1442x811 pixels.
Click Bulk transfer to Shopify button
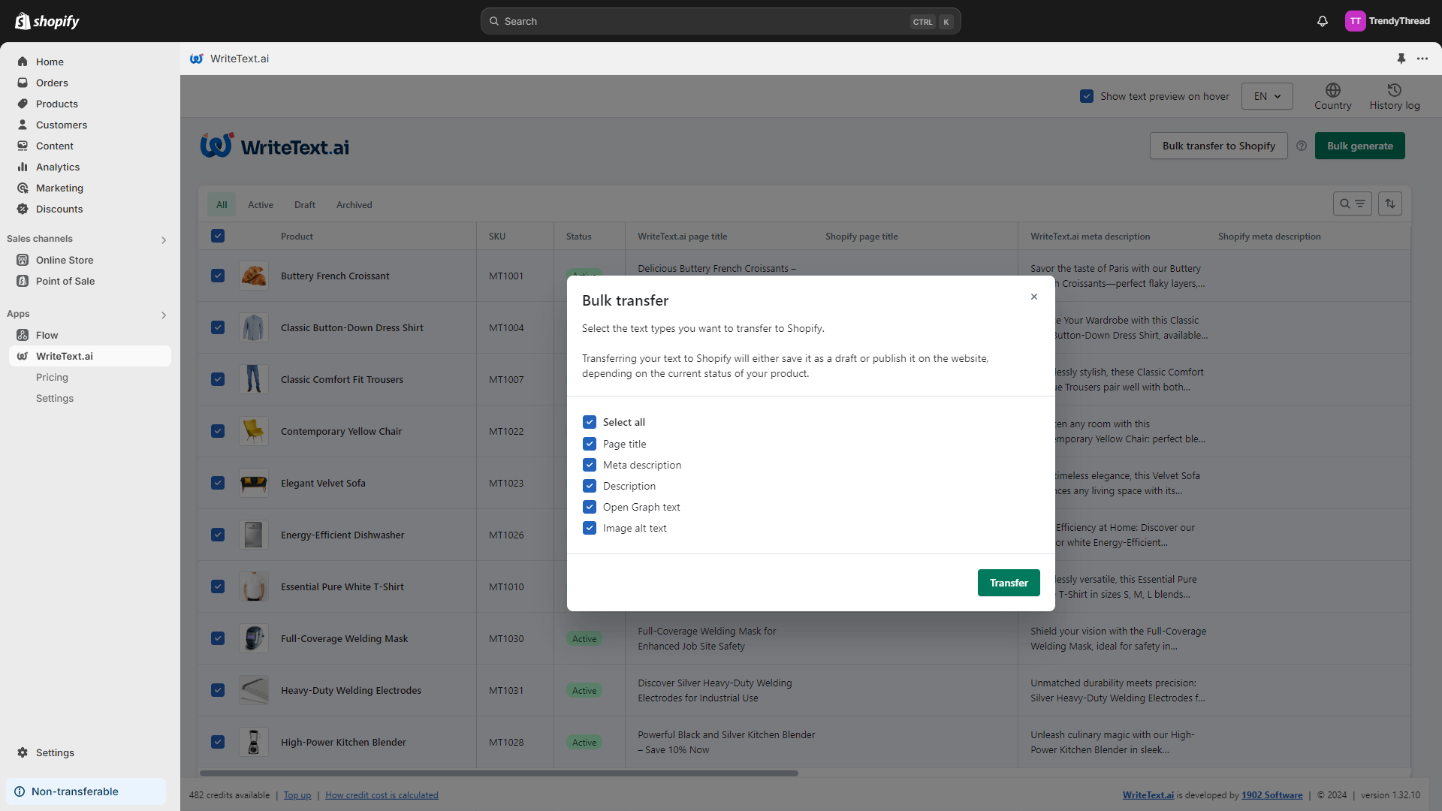tap(1218, 146)
